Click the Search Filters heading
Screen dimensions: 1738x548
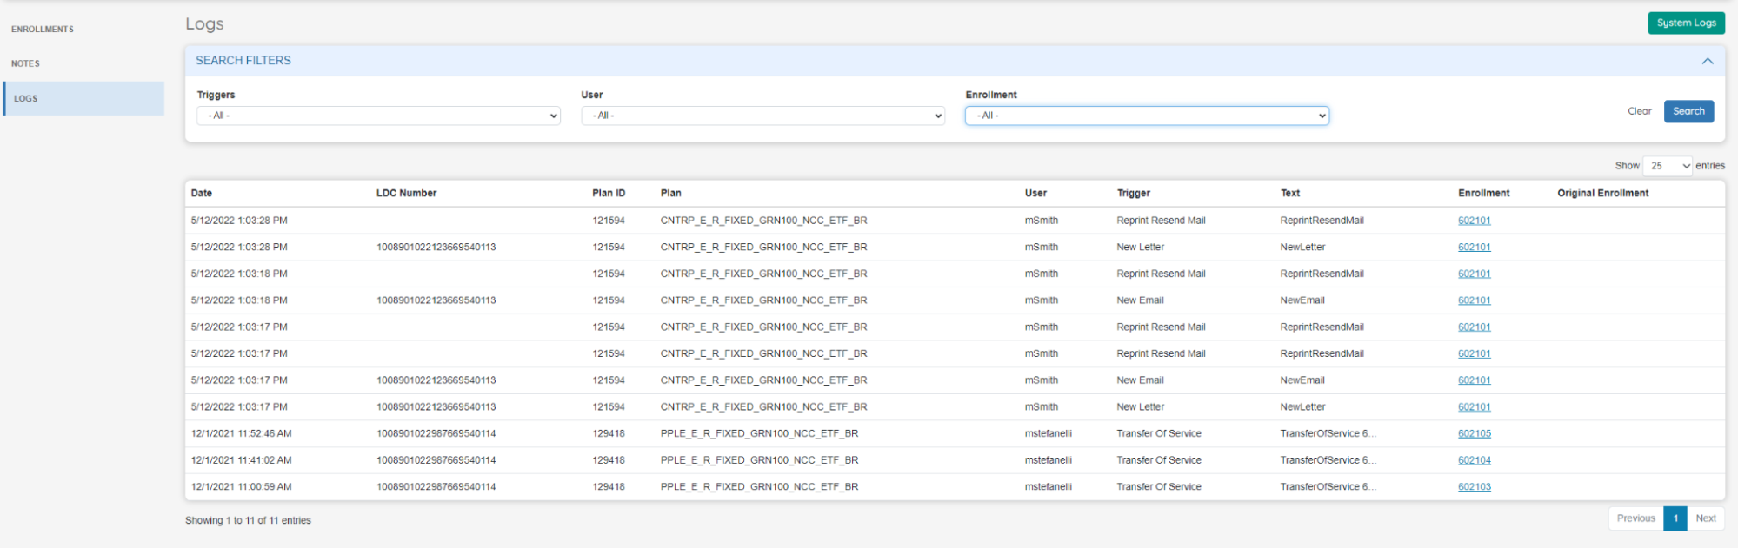click(243, 61)
